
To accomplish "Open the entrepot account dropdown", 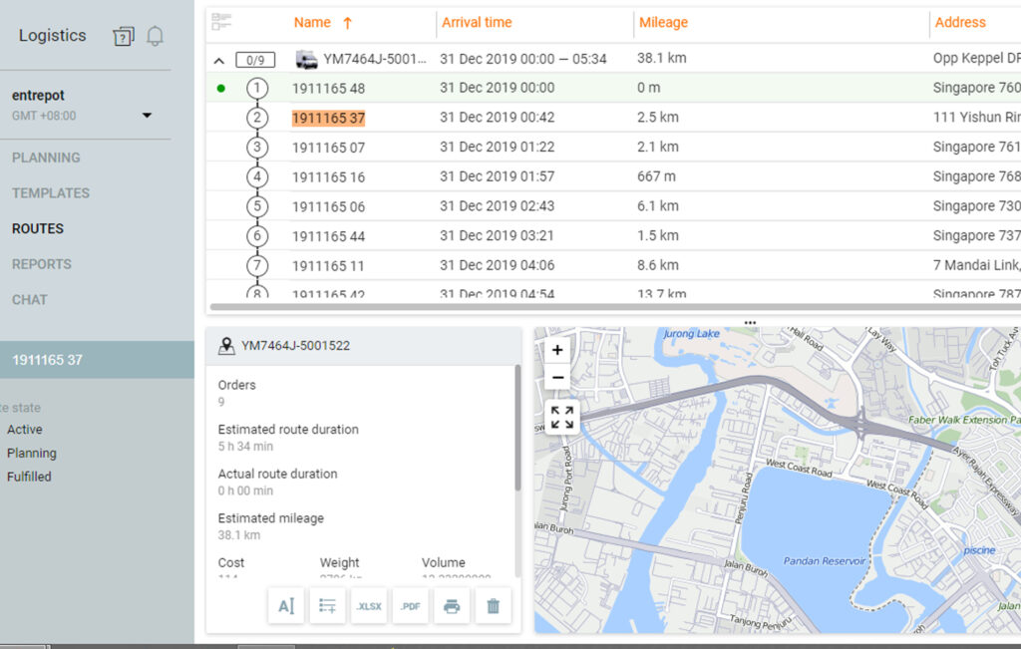I will pos(148,116).
